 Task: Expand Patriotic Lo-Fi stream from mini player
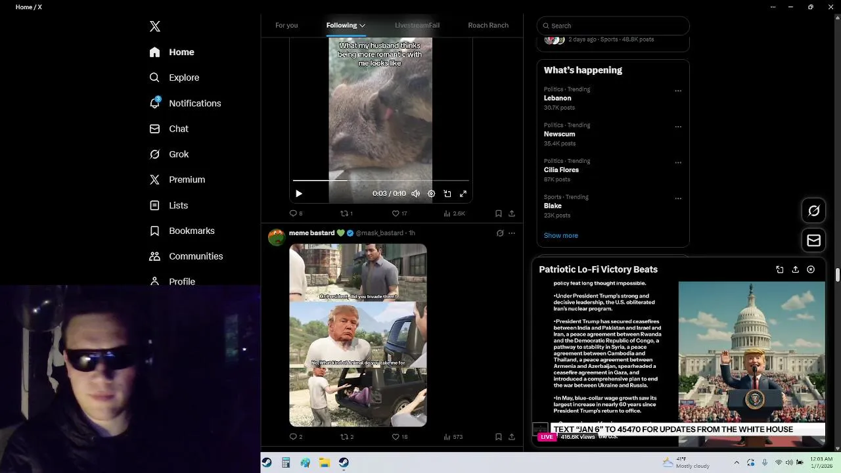[780, 269]
